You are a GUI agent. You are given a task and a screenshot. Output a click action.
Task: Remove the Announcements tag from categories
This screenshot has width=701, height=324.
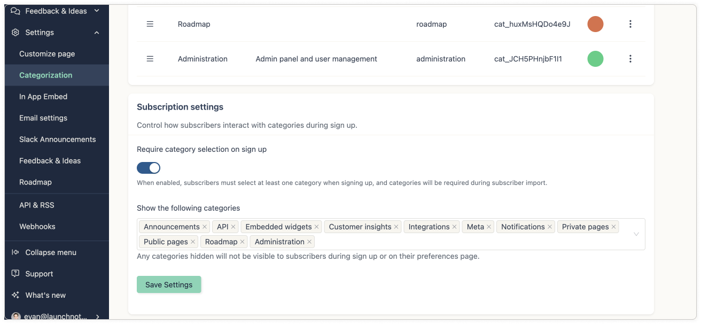pos(205,227)
